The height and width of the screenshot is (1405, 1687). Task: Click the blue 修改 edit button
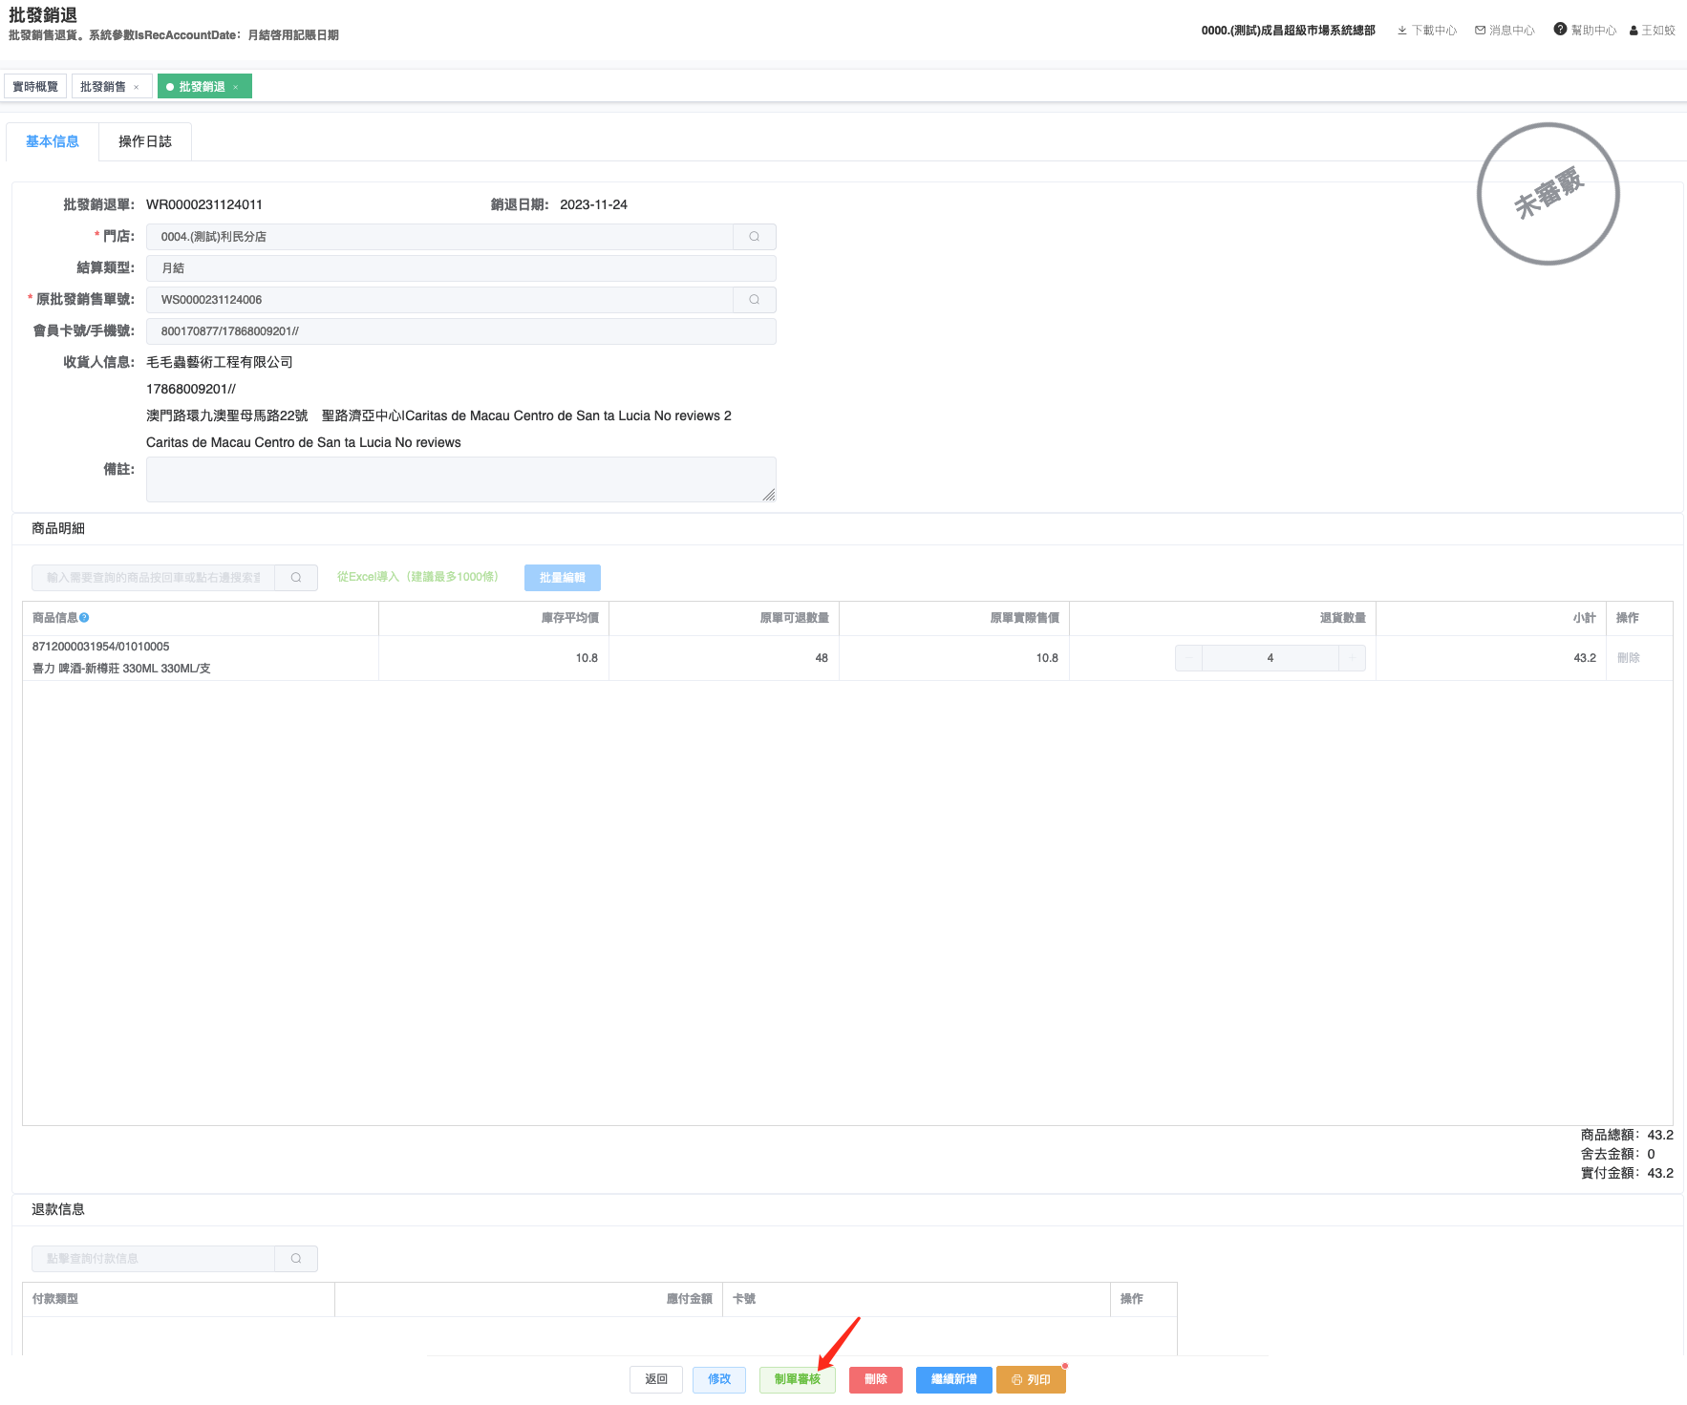(x=718, y=1379)
